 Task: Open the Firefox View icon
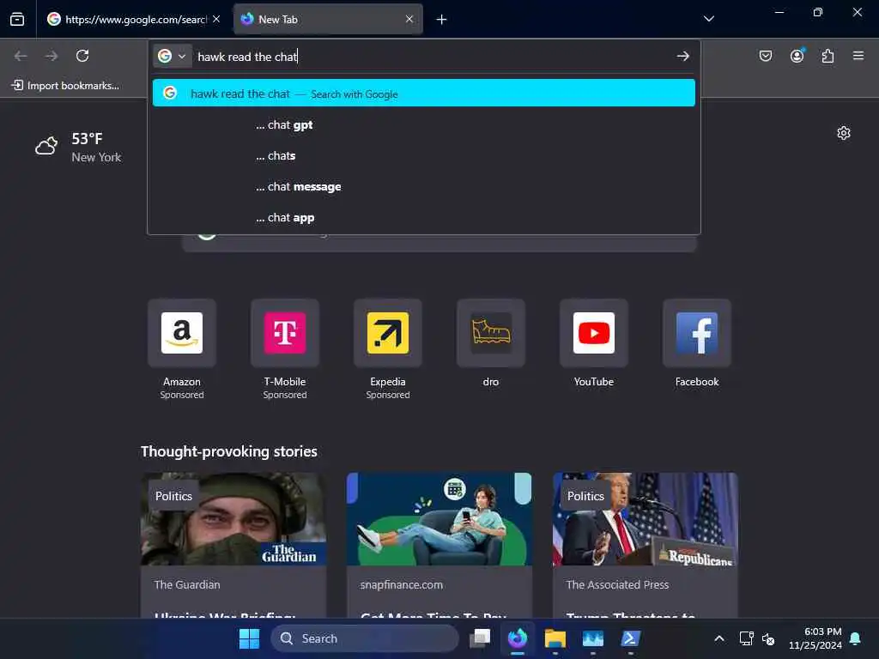tap(17, 19)
